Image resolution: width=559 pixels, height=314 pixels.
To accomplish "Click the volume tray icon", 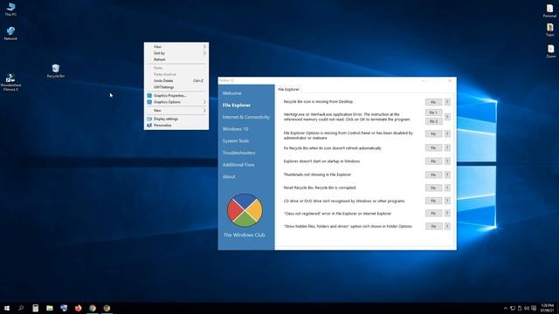I will coord(527,308).
